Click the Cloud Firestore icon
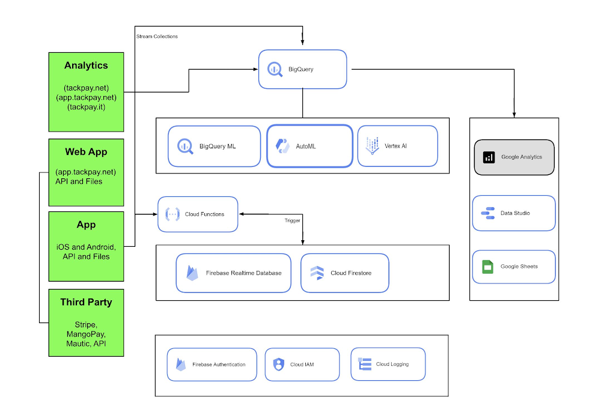This screenshot has height=418, width=601. click(x=317, y=273)
